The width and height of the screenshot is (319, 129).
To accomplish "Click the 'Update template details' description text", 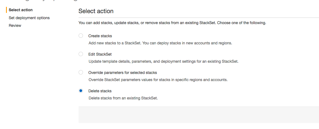I will coord(163,61).
